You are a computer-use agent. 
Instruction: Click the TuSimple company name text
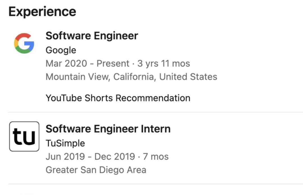pyautogui.click(x=65, y=143)
